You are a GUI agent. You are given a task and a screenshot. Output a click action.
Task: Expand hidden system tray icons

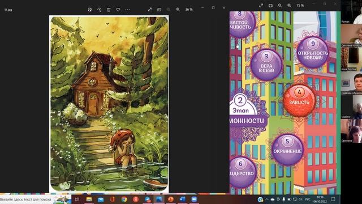coord(267,199)
